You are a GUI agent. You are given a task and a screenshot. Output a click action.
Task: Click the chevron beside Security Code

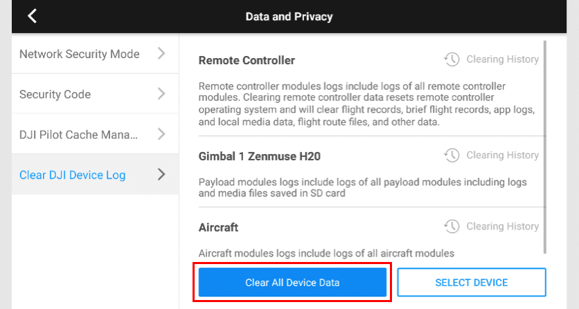161,94
